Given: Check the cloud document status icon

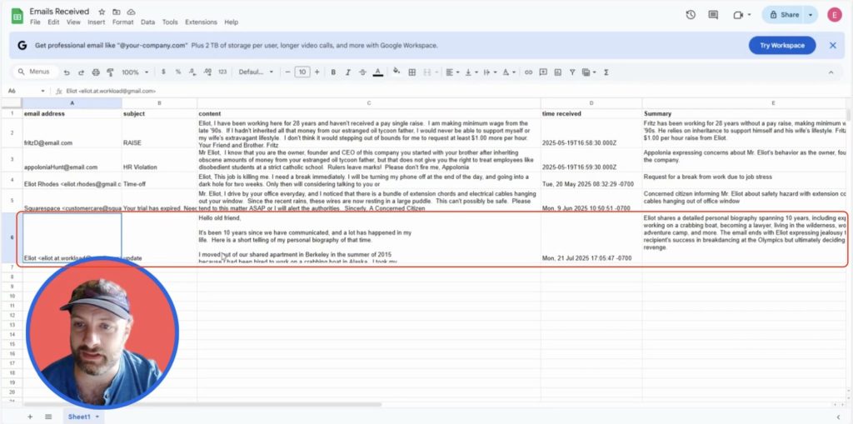Looking at the screenshot, I should coord(131,12).
